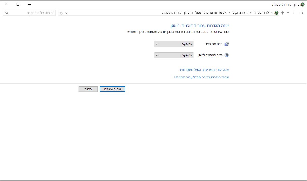Select אפשרויות צריכת חשמל breadcrumb
This screenshot has width=307, height=181.
coord(211,13)
